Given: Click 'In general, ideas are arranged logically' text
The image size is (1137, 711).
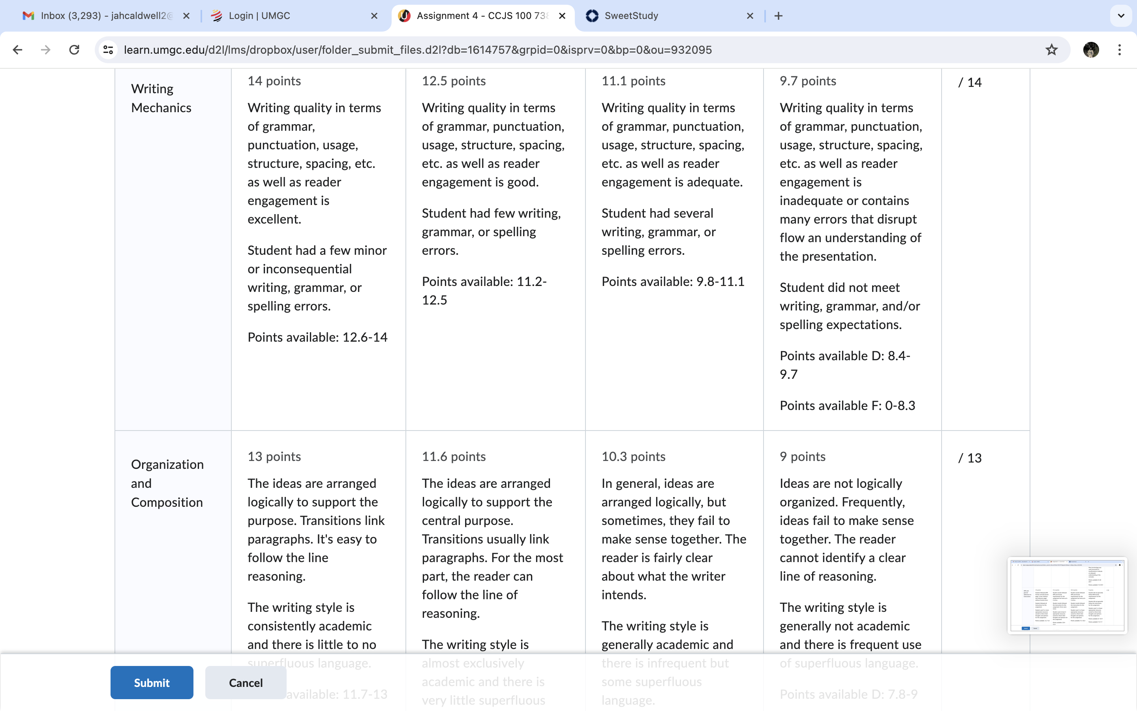Looking at the screenshot, I should pyautogui.click(x=674, y=539).
